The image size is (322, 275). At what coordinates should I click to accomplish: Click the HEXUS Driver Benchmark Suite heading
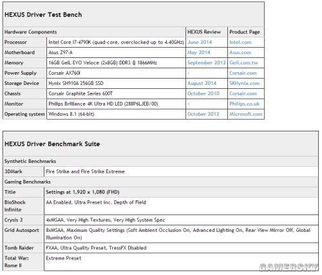coord(52,144)
